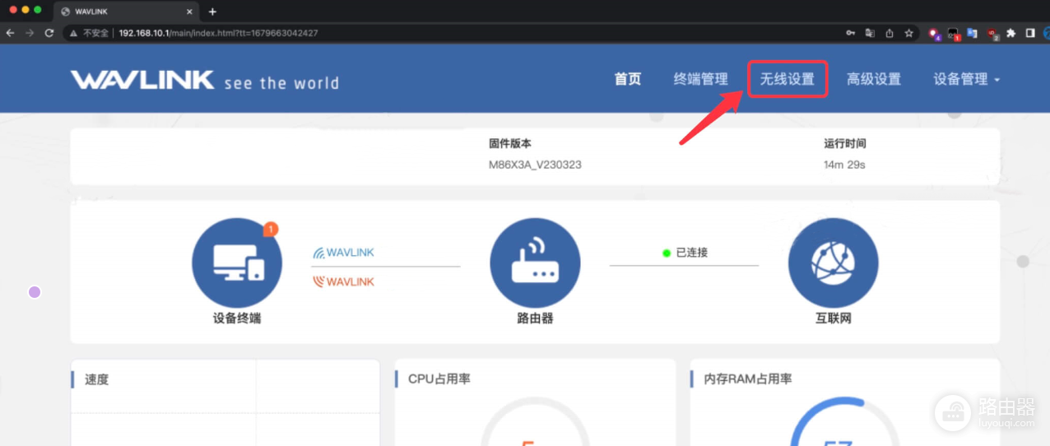Click the 互联网 label text
The image size is (1050, 446).
(833, 318)
